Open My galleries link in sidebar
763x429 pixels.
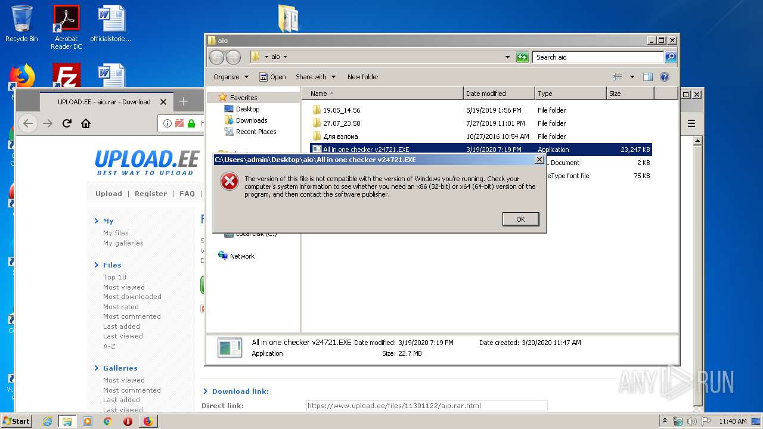coord(123,243)
